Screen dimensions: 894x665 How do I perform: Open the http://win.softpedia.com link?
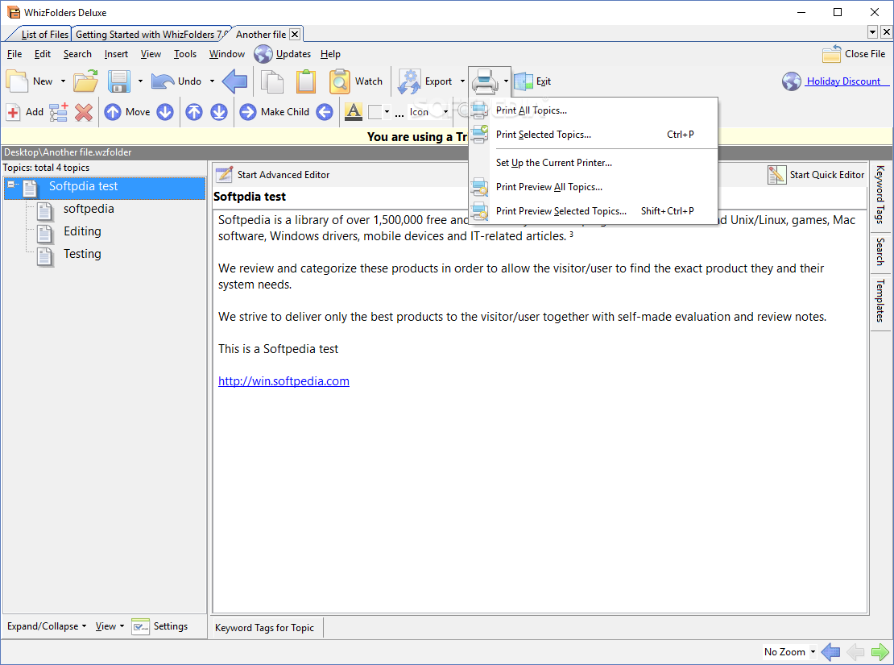pos(284,380)
